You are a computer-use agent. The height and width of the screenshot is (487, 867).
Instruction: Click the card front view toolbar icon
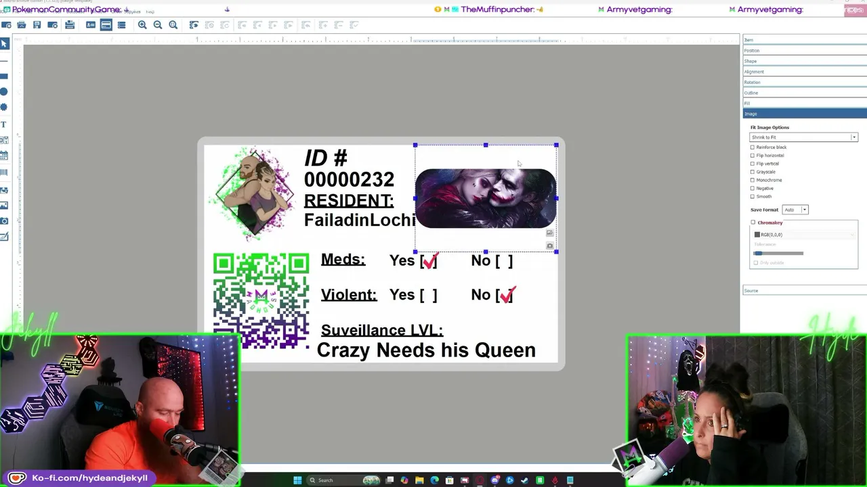(x=91, y=25)
